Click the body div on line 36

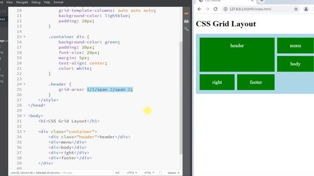point(68,148)
